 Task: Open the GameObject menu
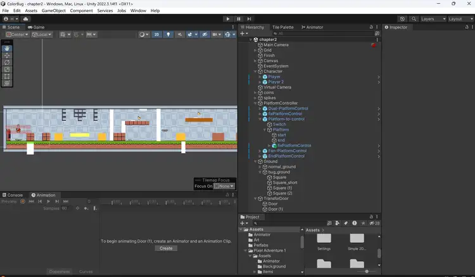pyautogui.click(x=53, y=11)
